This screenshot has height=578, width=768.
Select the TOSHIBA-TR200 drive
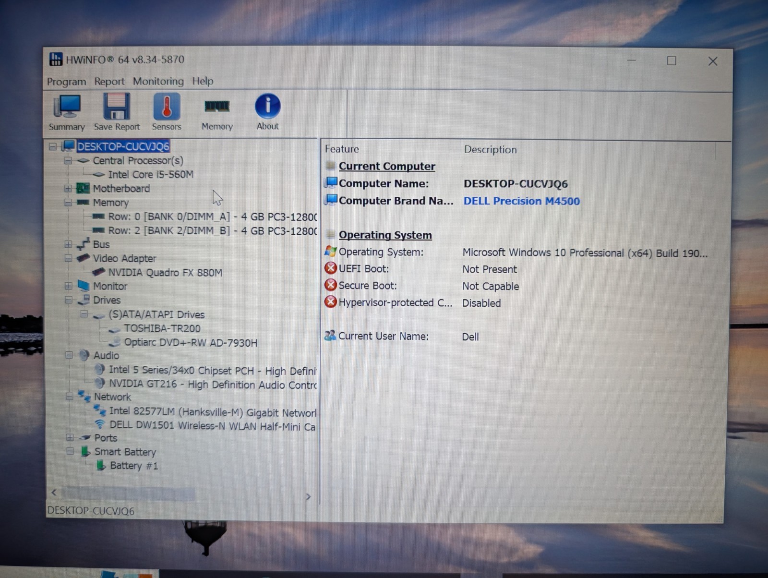162,328
